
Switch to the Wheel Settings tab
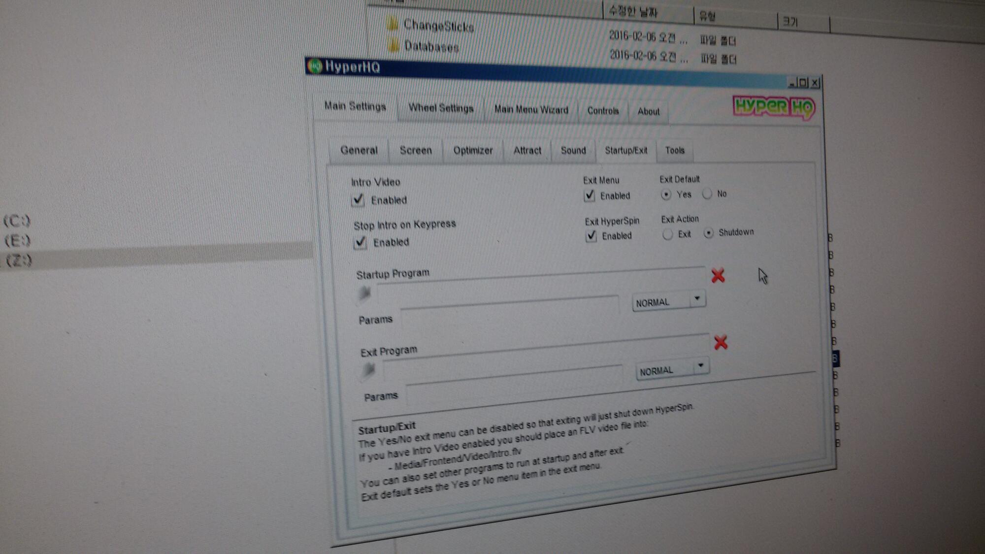[440, 108]
